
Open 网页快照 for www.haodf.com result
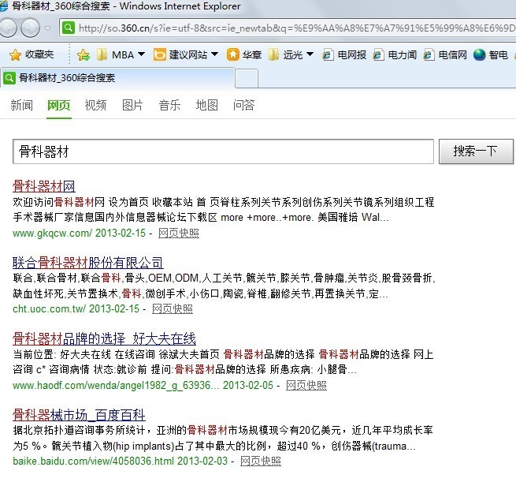coord(306,386)
